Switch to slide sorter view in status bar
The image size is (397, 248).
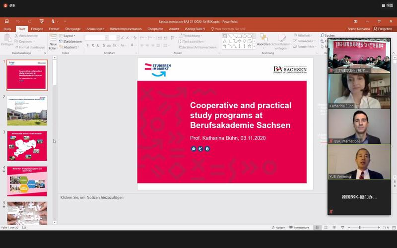click(326, 227)
